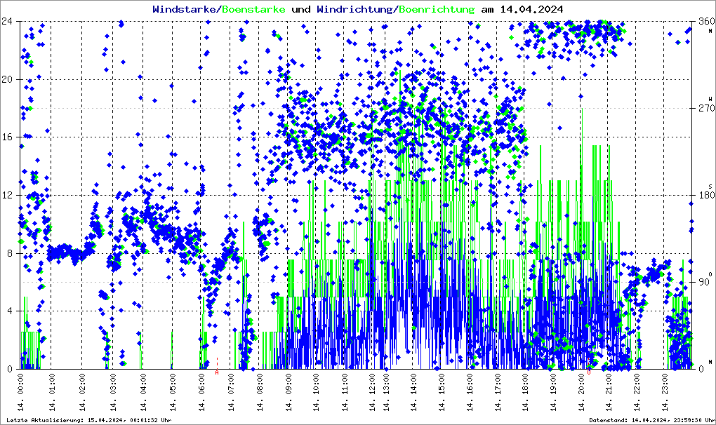Click the 14. 04:00 time axis label

click(143, 392)
